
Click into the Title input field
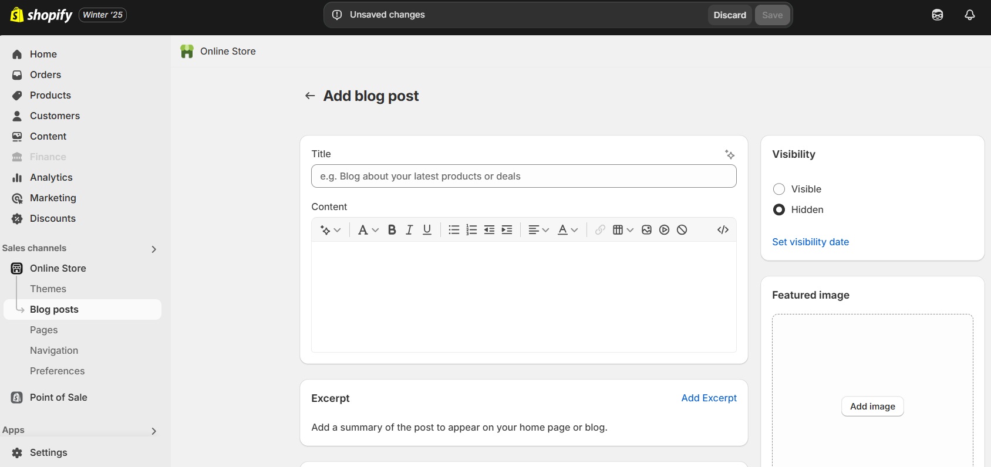point(524,176)
